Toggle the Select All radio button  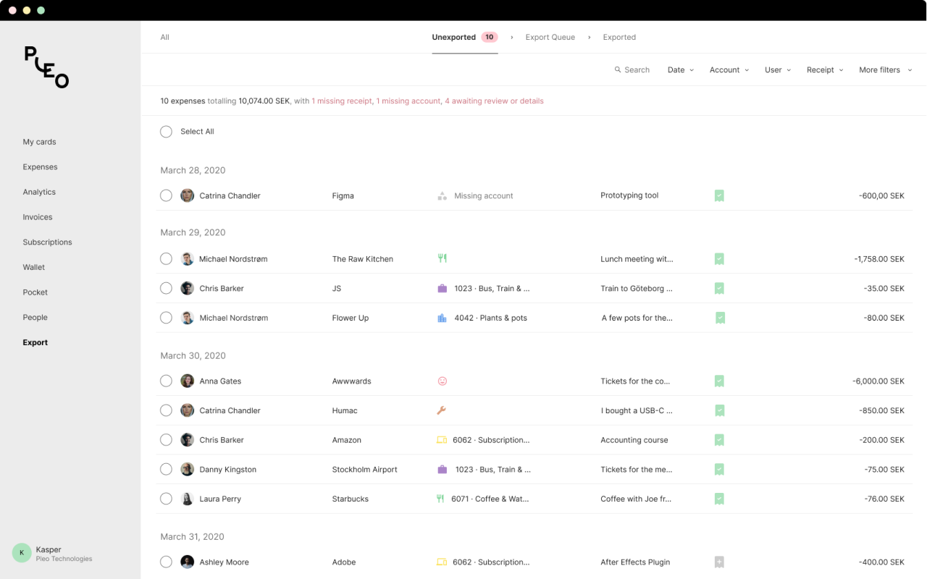167,132
